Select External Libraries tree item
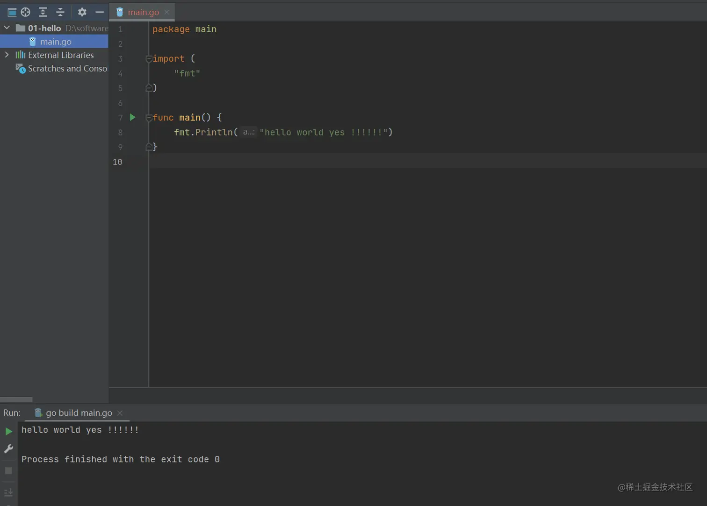Viewport: 707px width, 506px height. pyautogui.click(x=61, y=55)
